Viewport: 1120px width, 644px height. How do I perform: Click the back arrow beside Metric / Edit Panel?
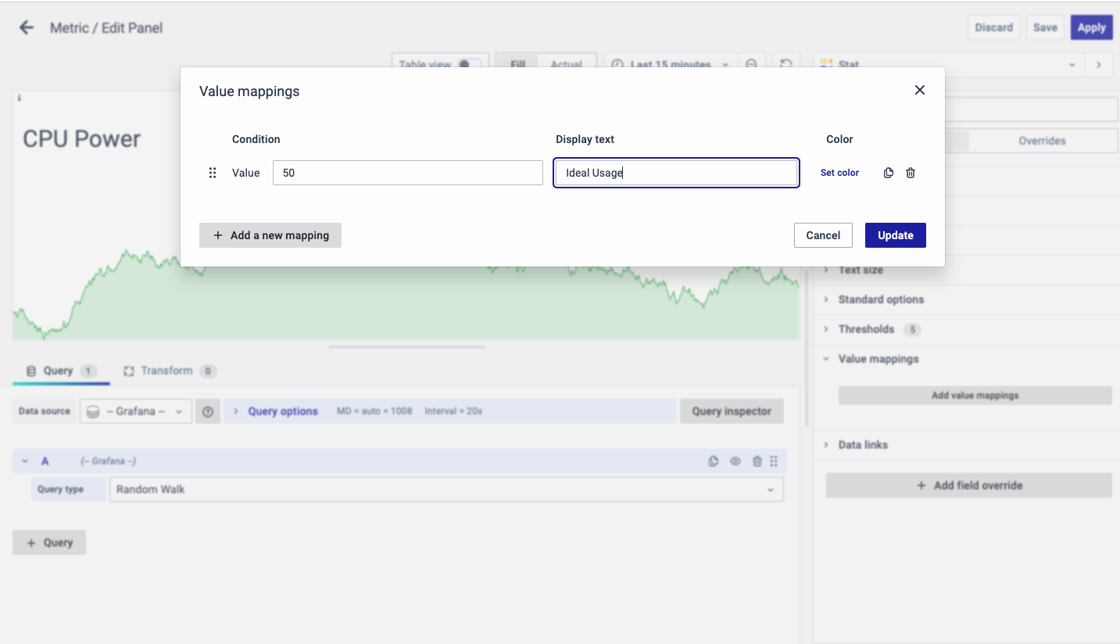click(x=27, y=28)
